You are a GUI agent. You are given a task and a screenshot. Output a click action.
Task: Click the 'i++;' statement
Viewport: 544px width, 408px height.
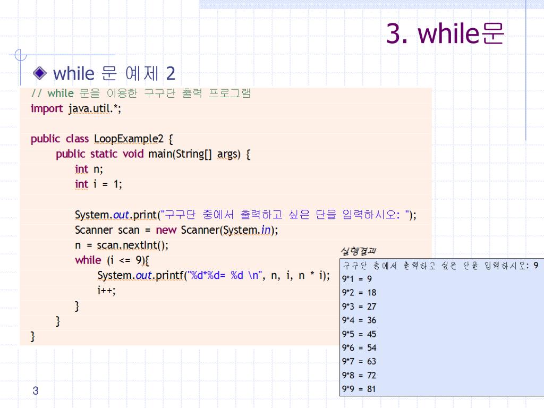106,290
